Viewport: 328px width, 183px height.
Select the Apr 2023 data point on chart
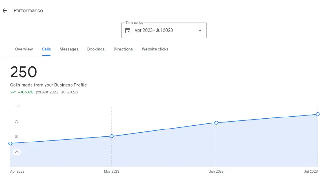pos(10,143)
